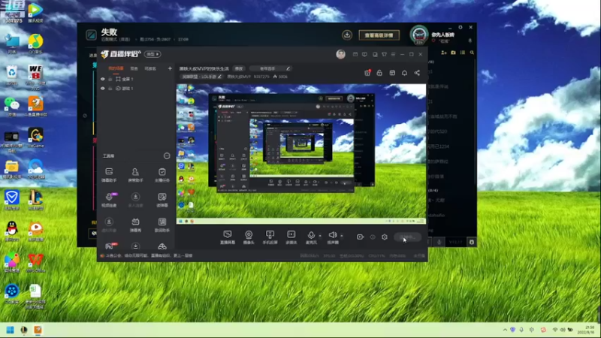Select the 全屏 1 source row
Screen dimensions: 601x338
coord(136,79)
